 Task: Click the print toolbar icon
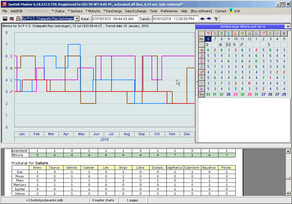click(x=18, y=19)
